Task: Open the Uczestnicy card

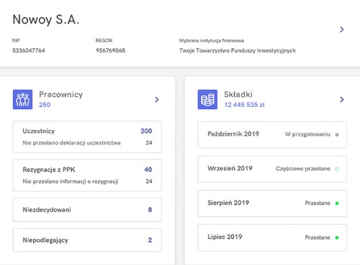Action: click(87, 137)
